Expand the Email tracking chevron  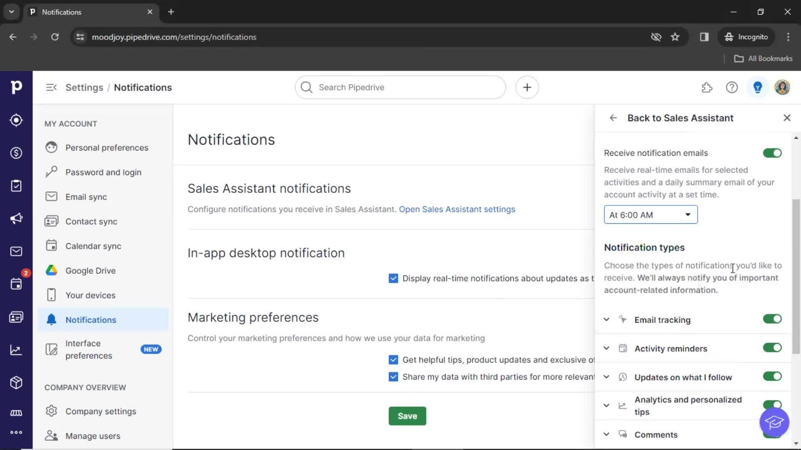[x=607, y=320]
